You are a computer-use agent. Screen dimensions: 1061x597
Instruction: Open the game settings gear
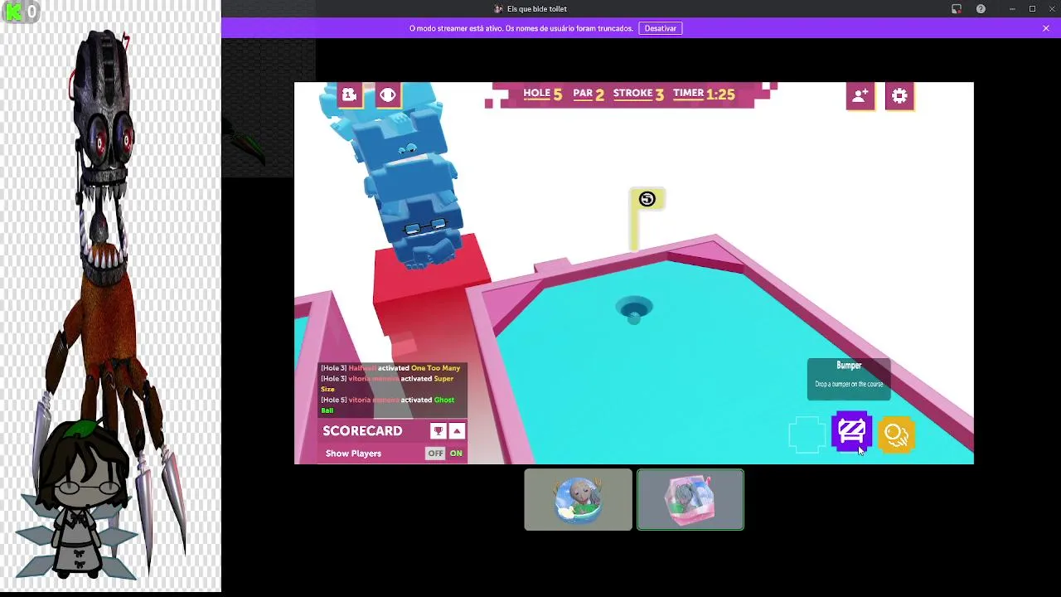899,96
